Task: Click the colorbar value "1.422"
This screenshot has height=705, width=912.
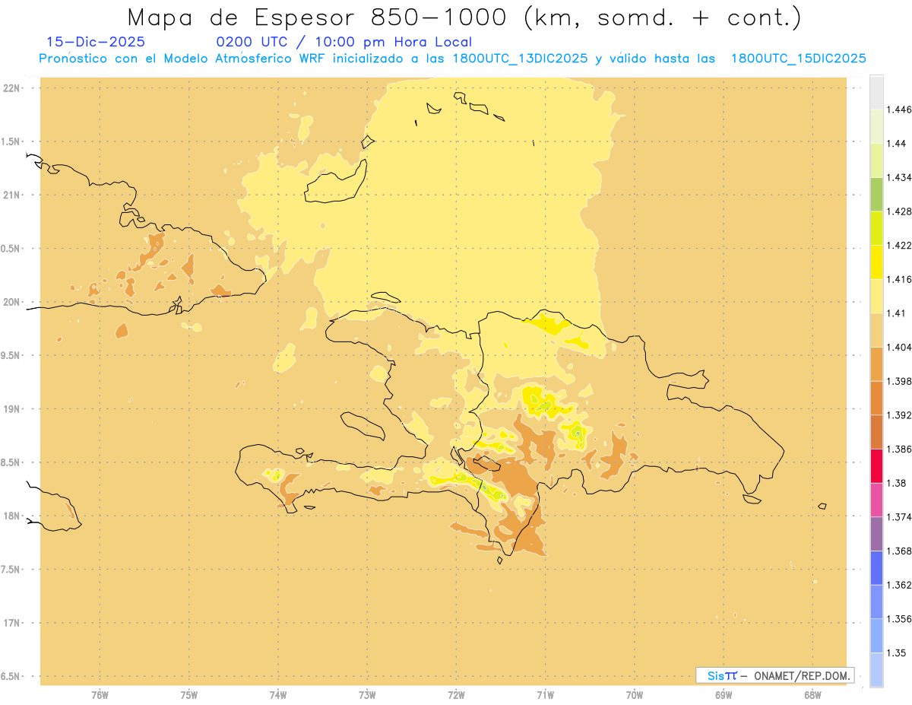Action: pos(900,246)
